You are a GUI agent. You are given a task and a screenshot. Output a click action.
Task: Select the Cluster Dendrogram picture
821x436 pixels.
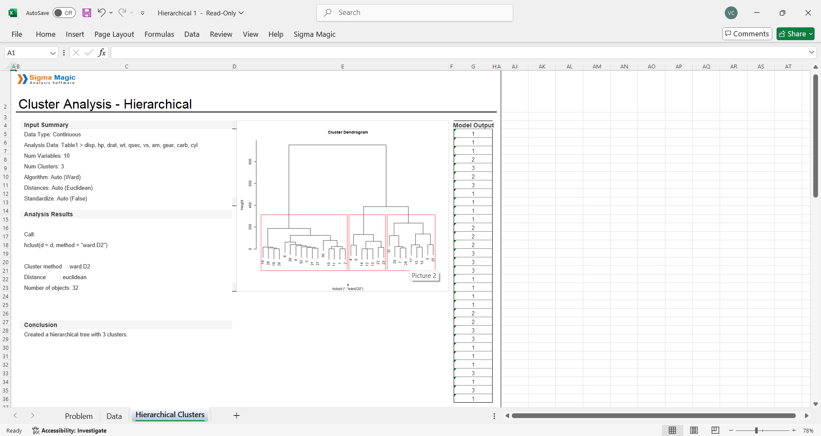click(x=342, y=205)
